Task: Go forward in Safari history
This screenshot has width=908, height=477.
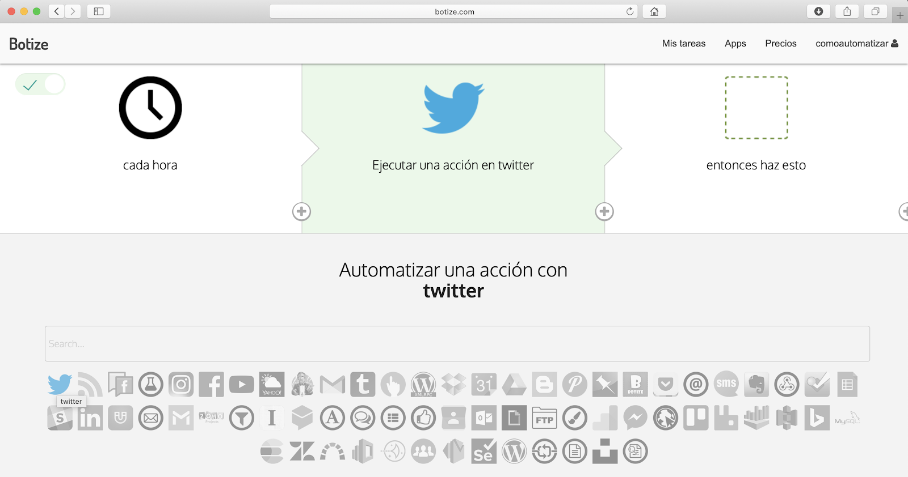Action: coord(73,11)
